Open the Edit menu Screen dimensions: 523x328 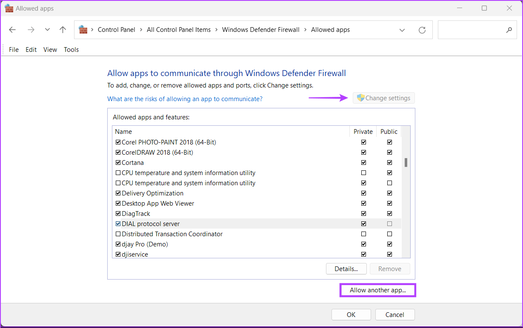pos(31,50)
